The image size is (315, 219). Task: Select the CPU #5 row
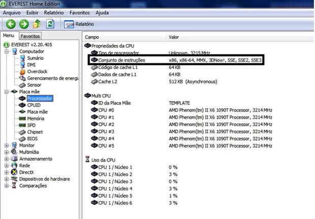point(181,146)
